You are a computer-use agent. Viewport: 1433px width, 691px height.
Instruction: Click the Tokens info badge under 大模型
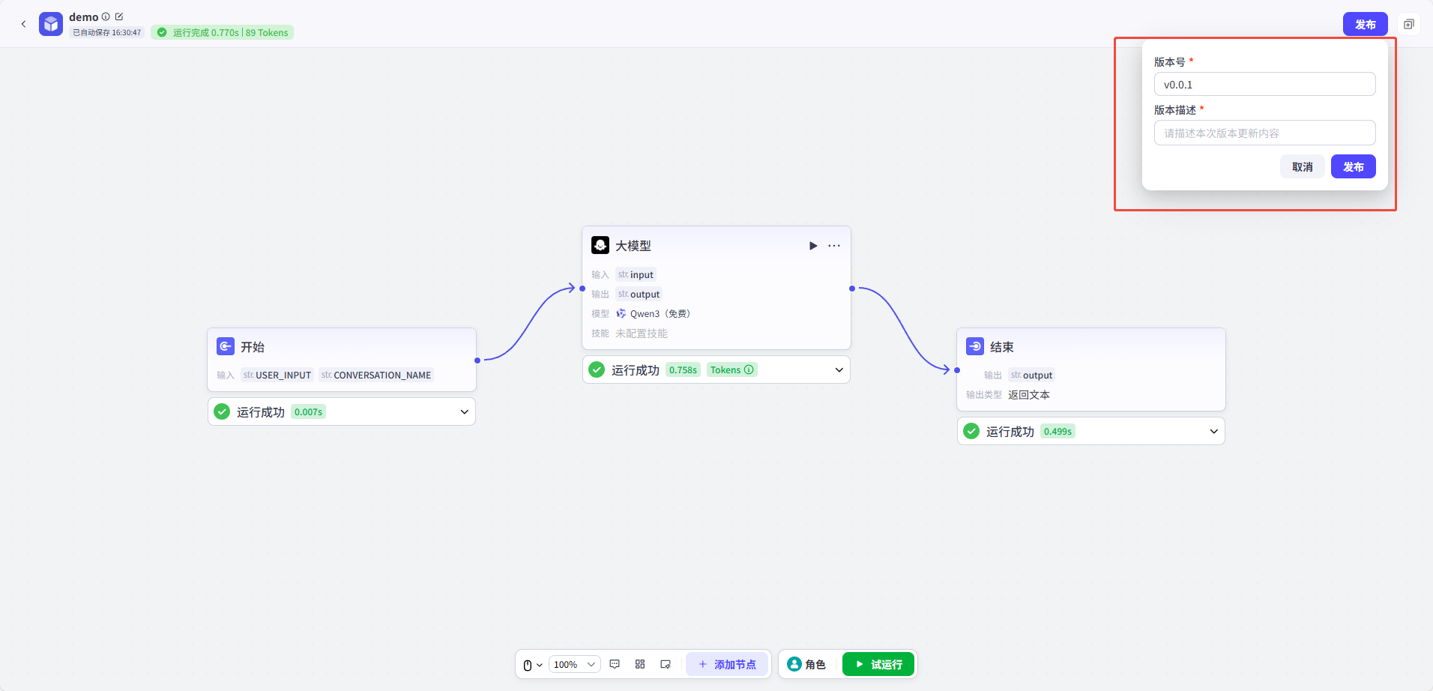click(x=731, y=369)
